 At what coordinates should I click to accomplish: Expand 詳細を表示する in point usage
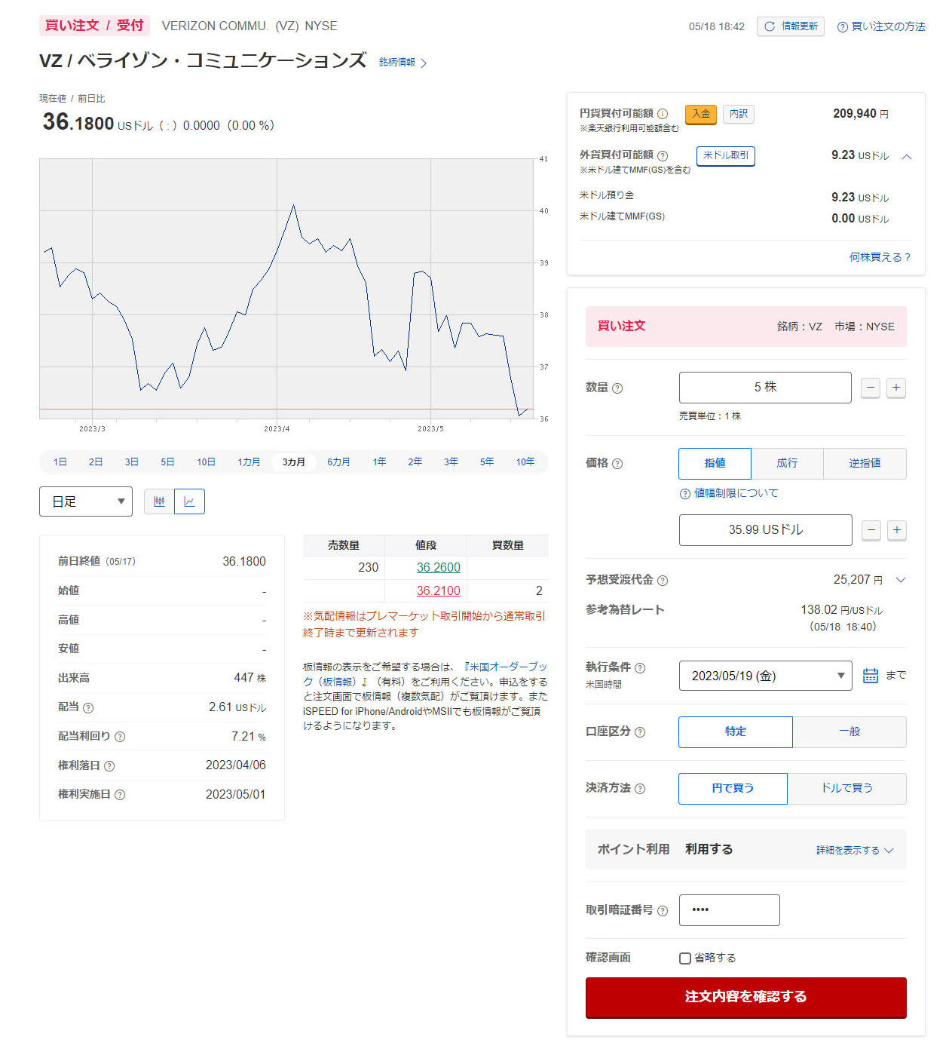coord(854,850)
